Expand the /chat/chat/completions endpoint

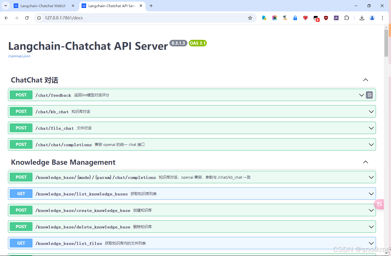(371, 144)
